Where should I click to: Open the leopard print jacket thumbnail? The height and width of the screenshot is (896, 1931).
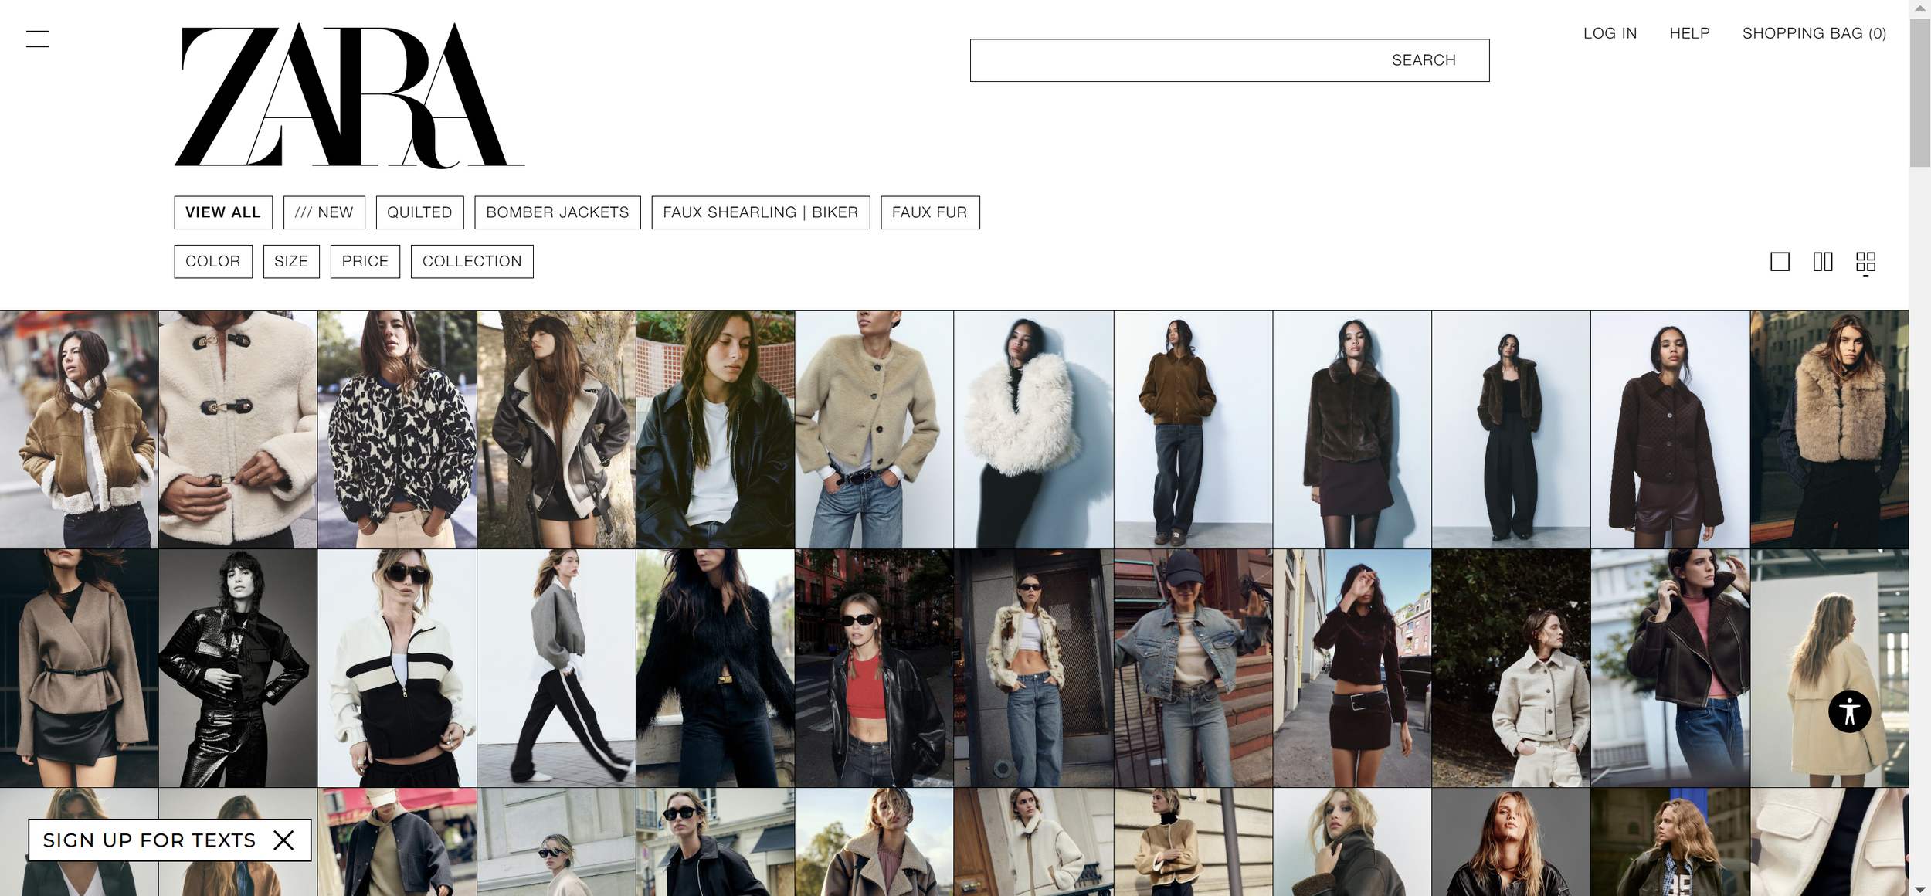[397, 429]
